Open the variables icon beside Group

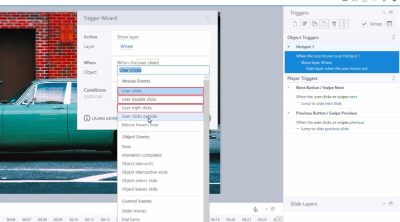click(x=389, y=24)
